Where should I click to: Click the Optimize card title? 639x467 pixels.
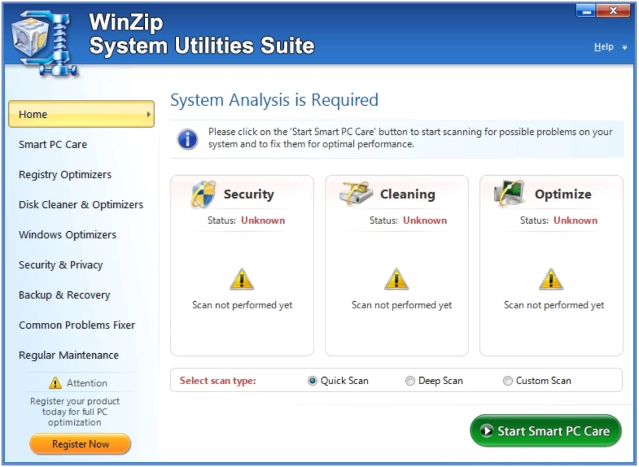point(563,194)
